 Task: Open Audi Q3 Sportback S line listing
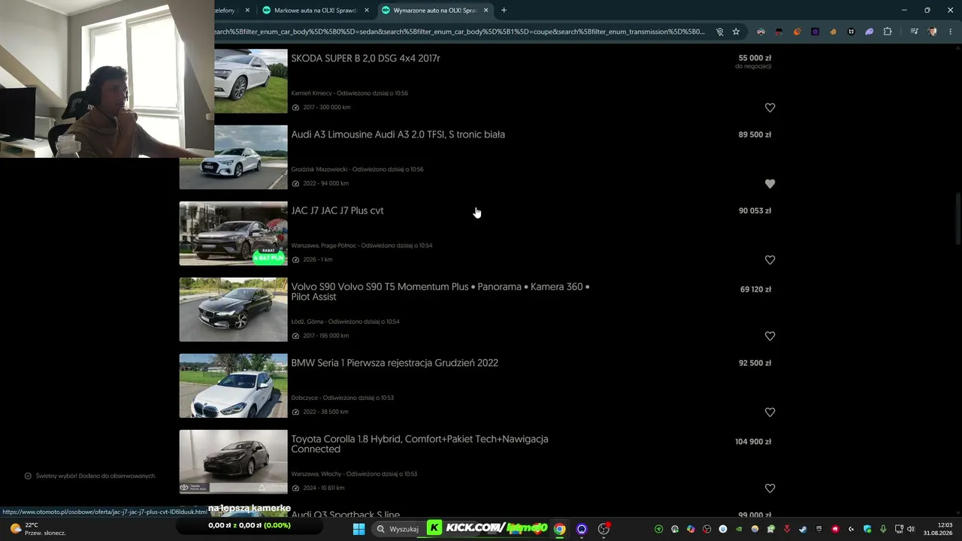345,515
